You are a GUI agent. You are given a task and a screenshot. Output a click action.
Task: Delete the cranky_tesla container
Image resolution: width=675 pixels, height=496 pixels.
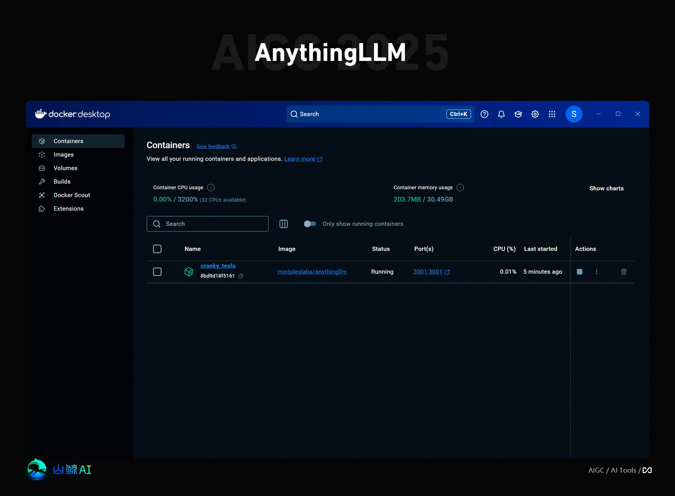[624, 272]
